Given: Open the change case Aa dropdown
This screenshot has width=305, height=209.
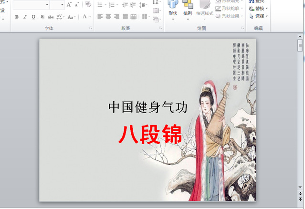Looking at the screenshot, I should pos(72,17).
